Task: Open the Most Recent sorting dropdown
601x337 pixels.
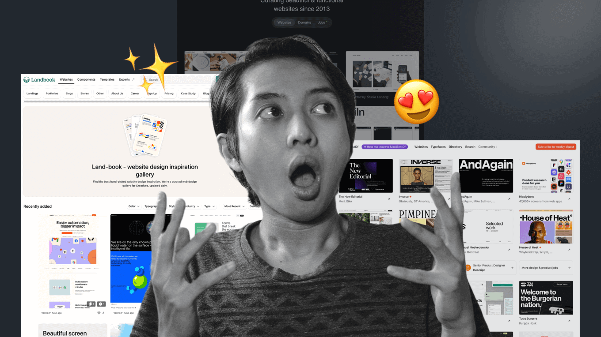Action: click(x=234, y=206)
